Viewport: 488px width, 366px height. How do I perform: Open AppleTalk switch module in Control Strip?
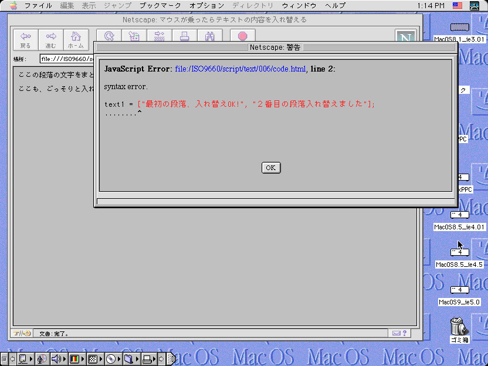click(25, 359)
